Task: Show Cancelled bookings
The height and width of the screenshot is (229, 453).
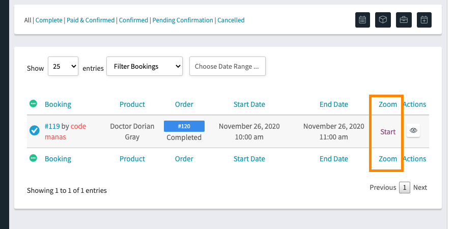Action: coord(231,20)
